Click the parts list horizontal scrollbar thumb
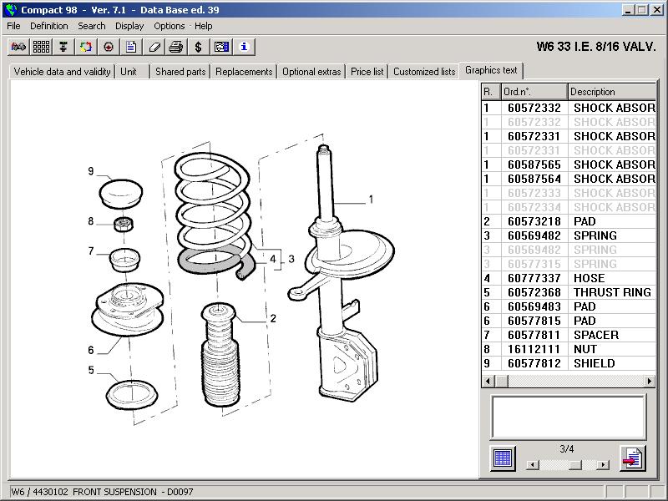 [502, 381]
